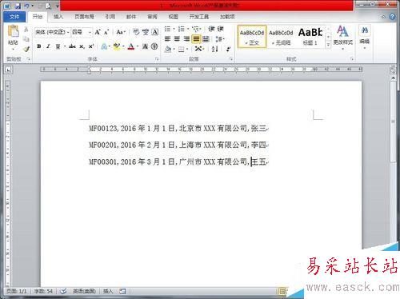Click the Increase Indent icon

click(220, 29)
